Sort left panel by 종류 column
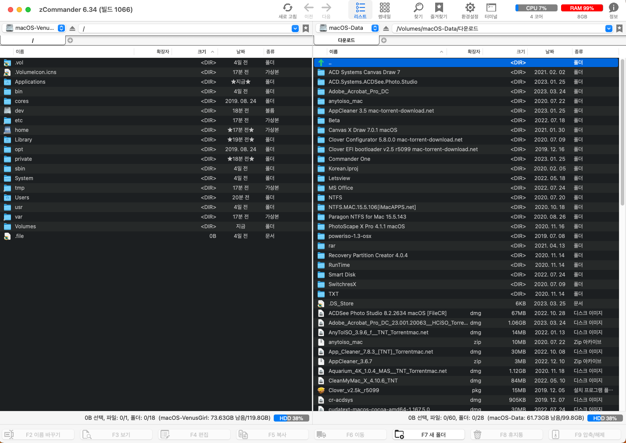This screenshot has height=443, width=626. pyautogui.click(x=287, y=52)
